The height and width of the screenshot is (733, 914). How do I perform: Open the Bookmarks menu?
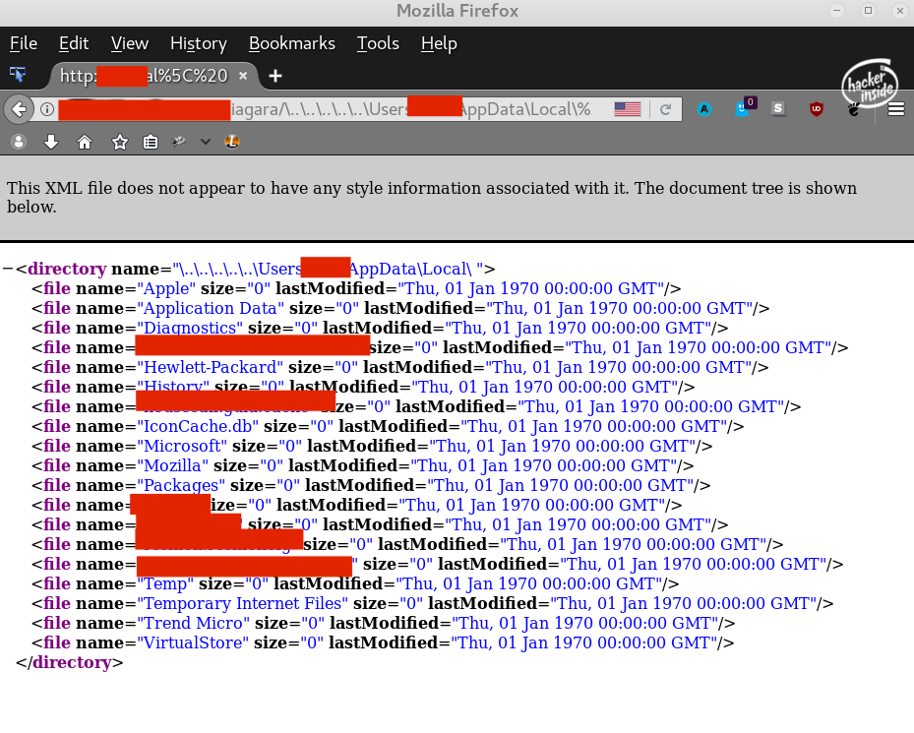click(x=291, y=43)
